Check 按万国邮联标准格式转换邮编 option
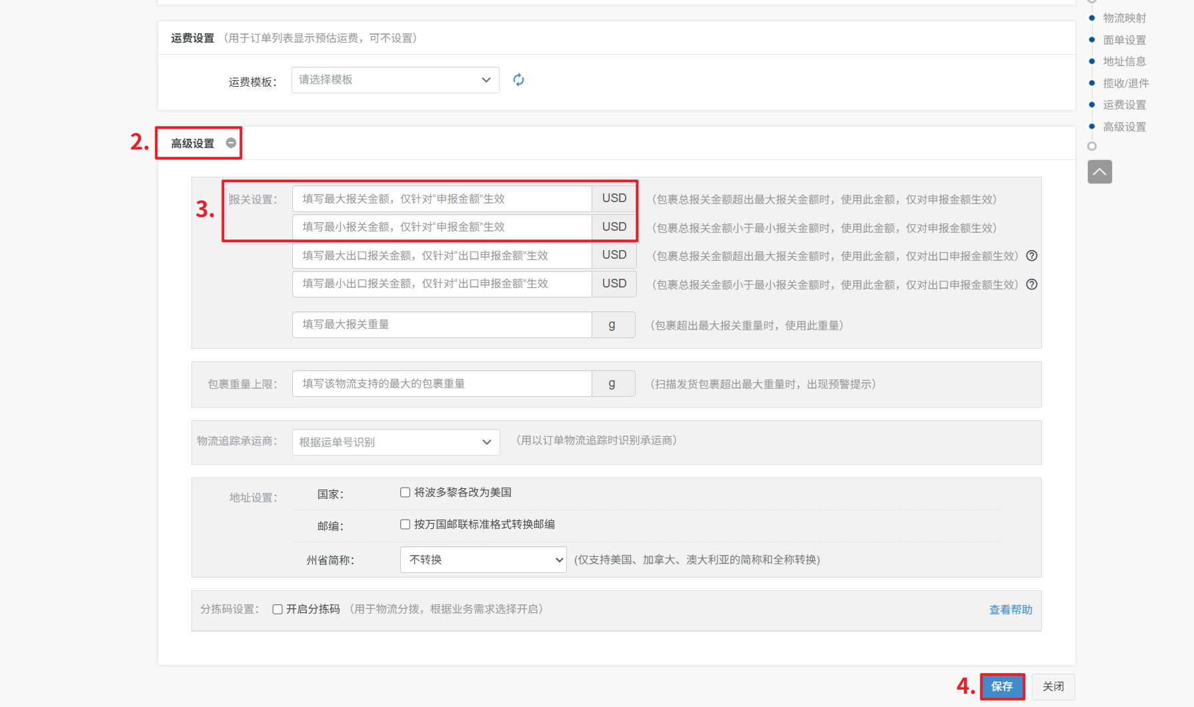This screenshot has height=707, width=1194. coord(405,524)
